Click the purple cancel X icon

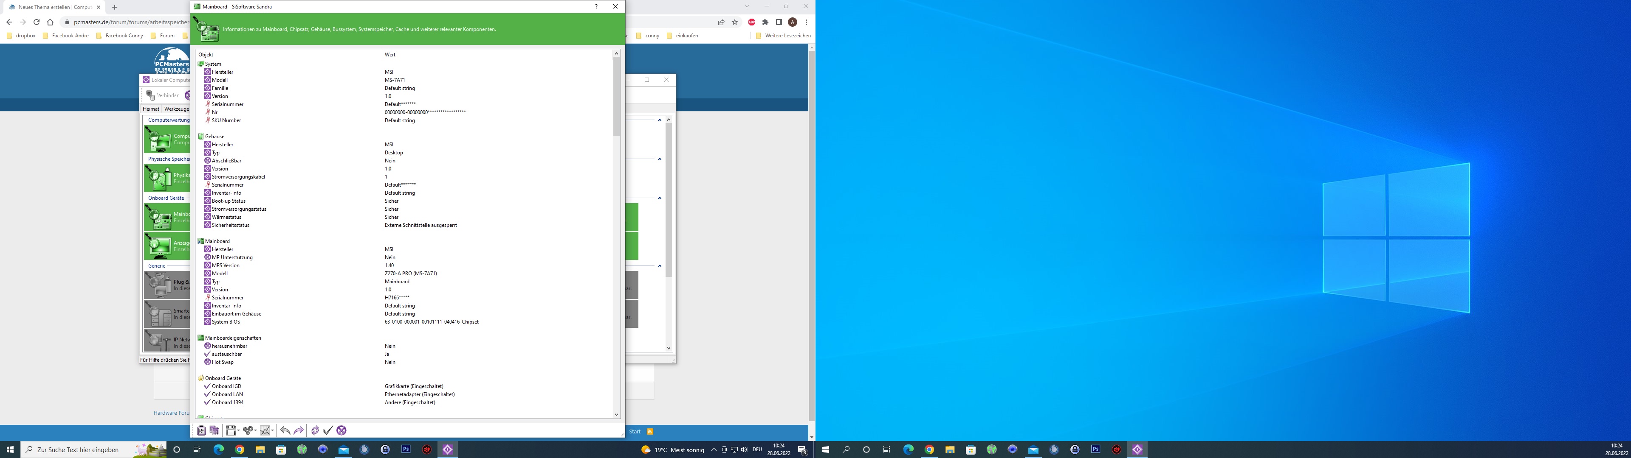(x=342, y=430)
